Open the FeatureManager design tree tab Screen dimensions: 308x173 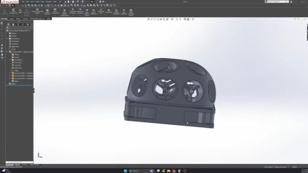click(8, 24)
